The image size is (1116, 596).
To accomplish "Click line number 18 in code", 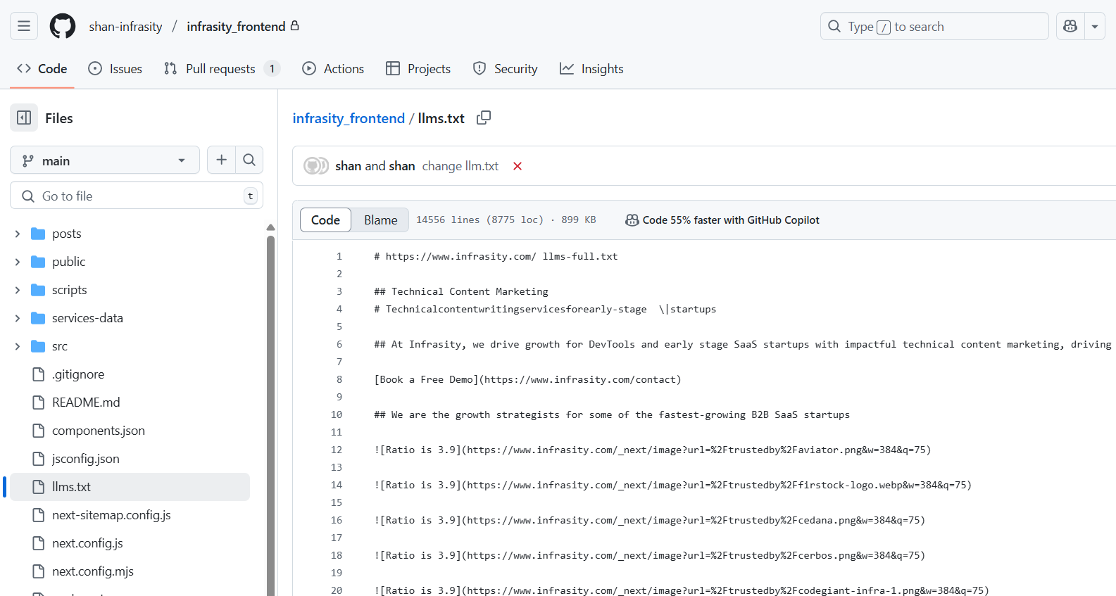I will pos(337,555).
